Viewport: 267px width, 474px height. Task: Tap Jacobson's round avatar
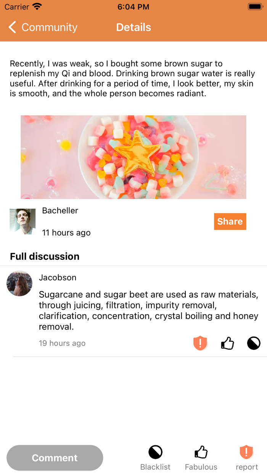click(x=19, y=283)
